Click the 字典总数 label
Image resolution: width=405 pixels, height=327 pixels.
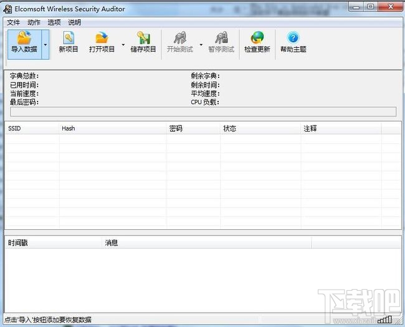(24, 76)
